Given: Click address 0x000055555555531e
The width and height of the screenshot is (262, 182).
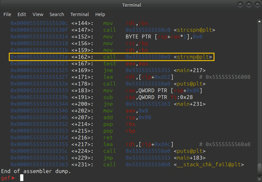Looking at the screenshot, I should [x=39, y=57].
